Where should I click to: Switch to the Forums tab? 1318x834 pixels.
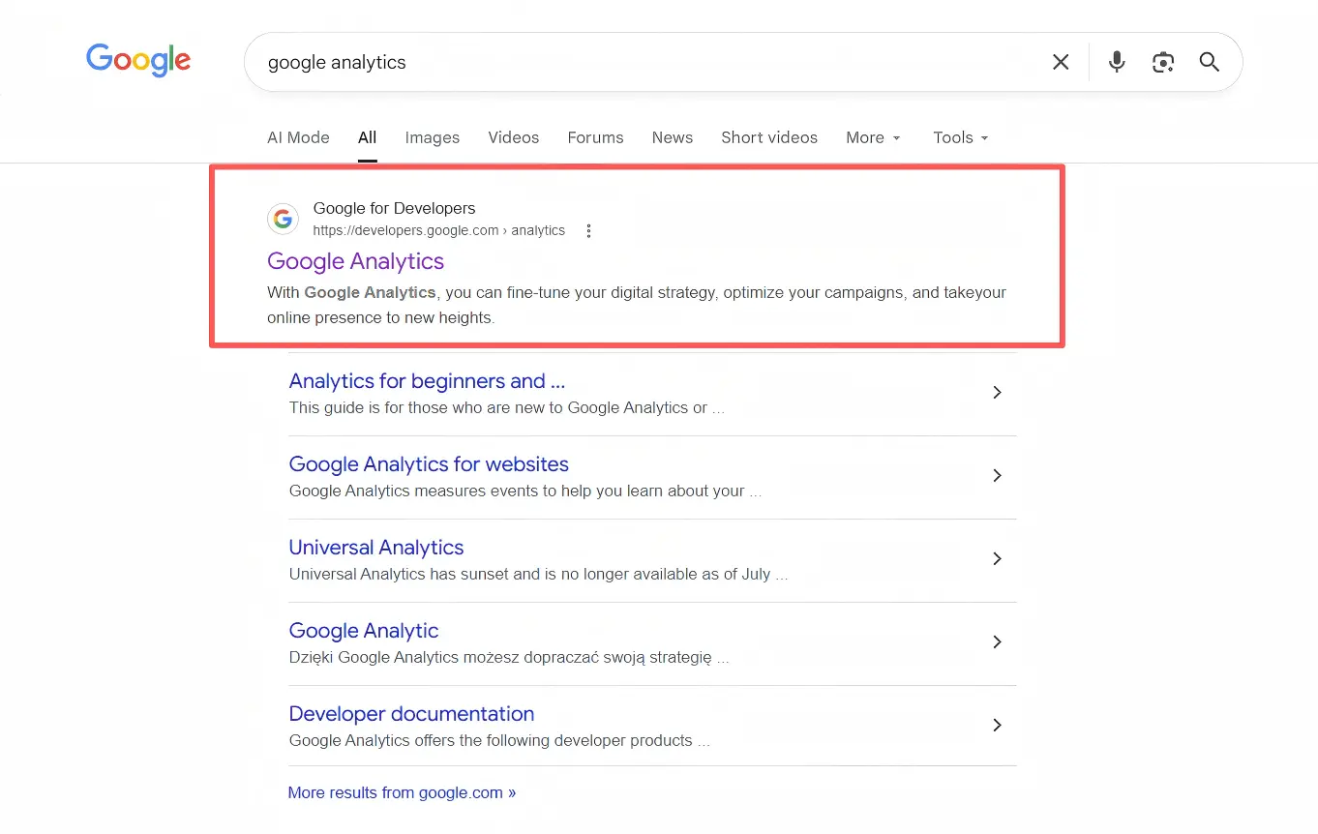(x=595, y=137)
